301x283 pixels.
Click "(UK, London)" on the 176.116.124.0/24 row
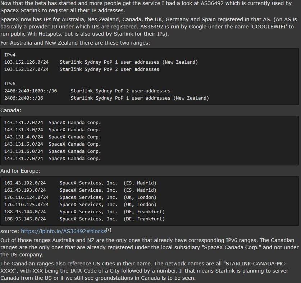[x=140, y=197]
